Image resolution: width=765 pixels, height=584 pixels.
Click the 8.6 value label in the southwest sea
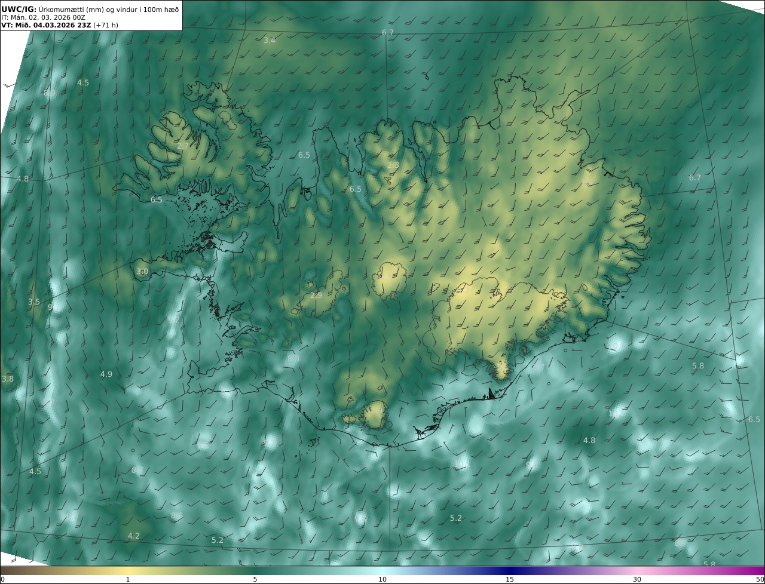click(x=177, y=515)
